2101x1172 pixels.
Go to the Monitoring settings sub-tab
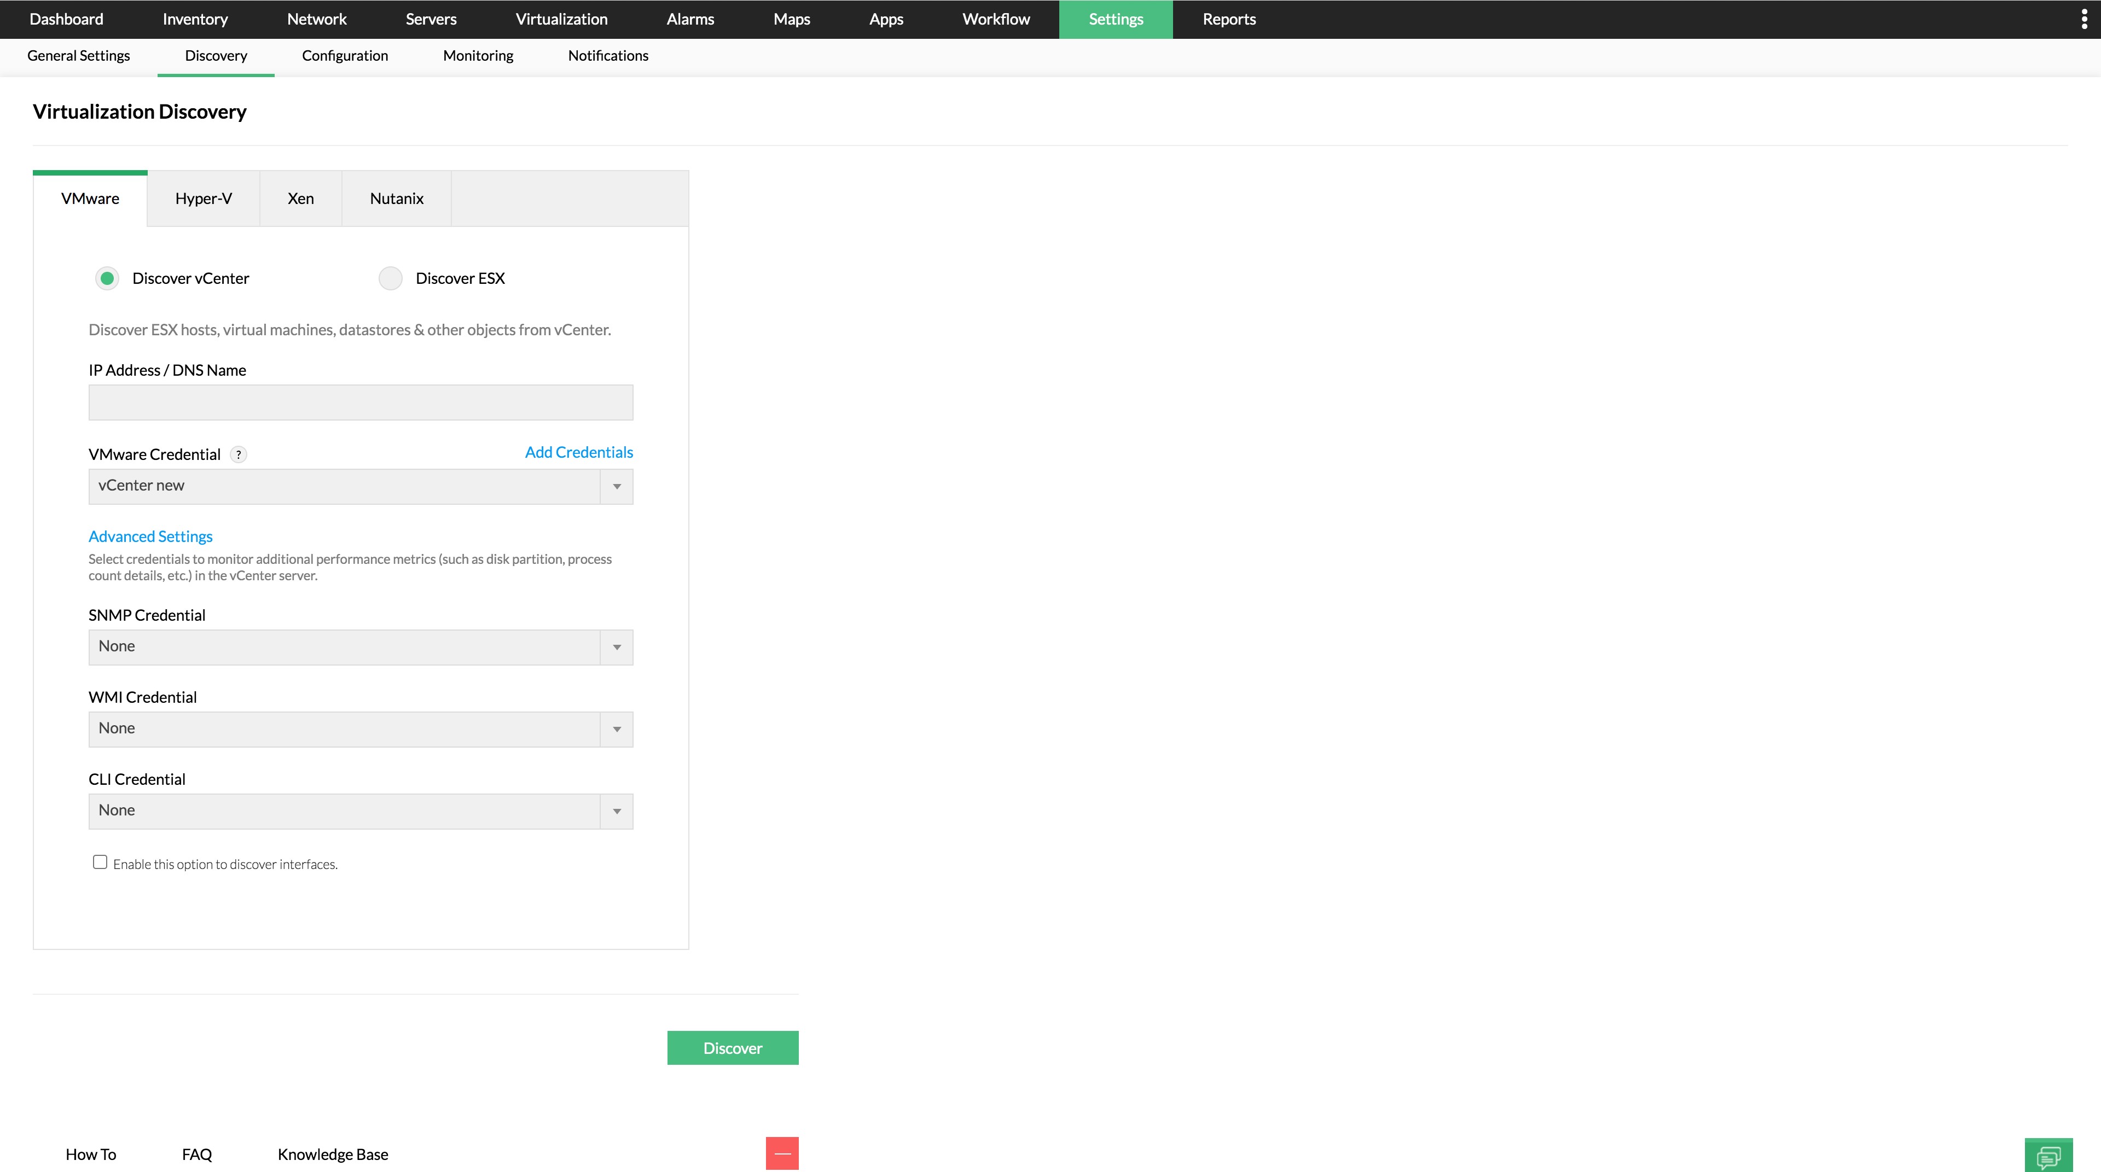point(478,56)
